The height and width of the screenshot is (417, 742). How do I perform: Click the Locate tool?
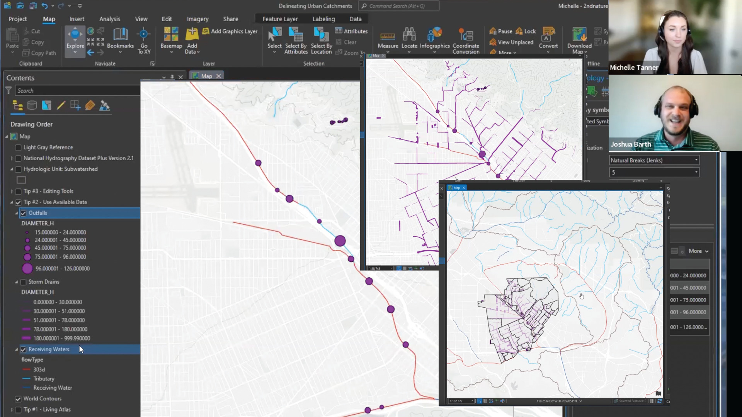coord(409,40)
